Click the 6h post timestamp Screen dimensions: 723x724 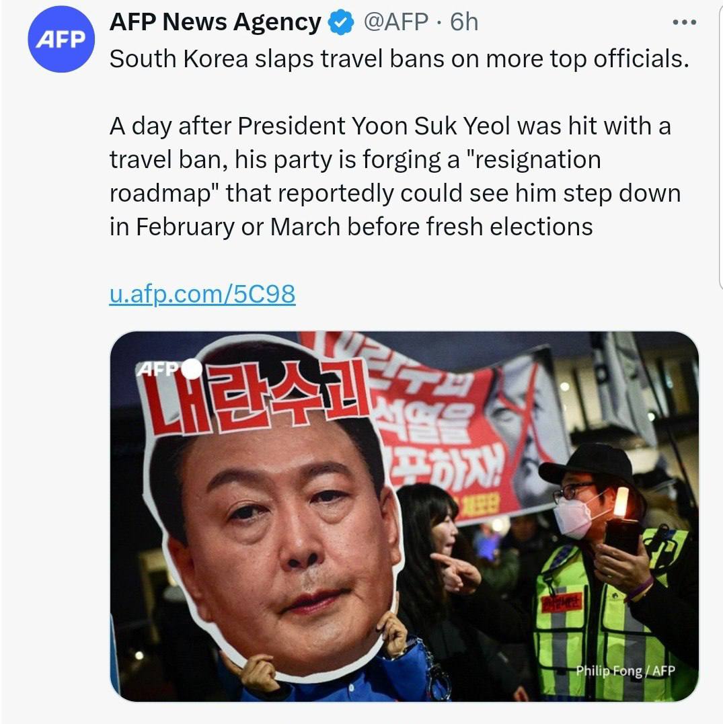[x=464, y=23]
